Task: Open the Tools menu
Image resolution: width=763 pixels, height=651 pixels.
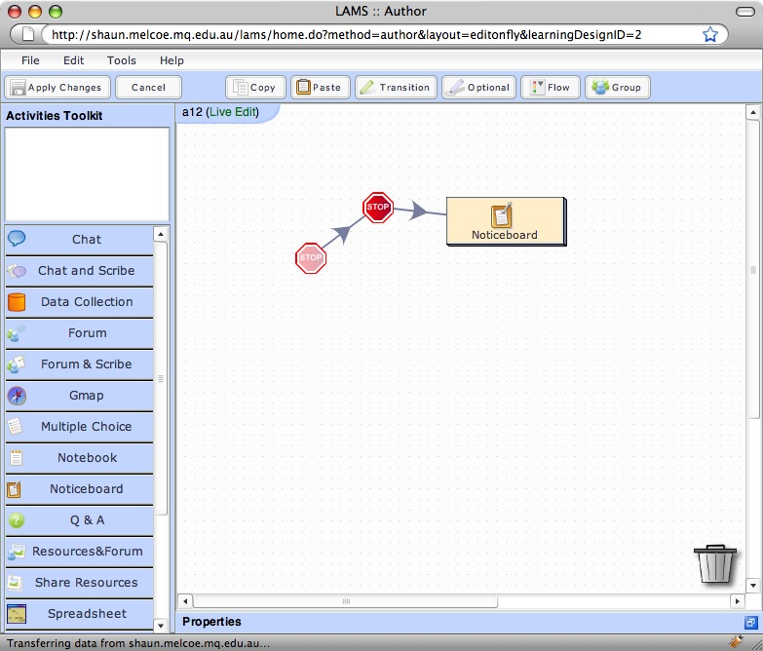Action: point(122,60)
